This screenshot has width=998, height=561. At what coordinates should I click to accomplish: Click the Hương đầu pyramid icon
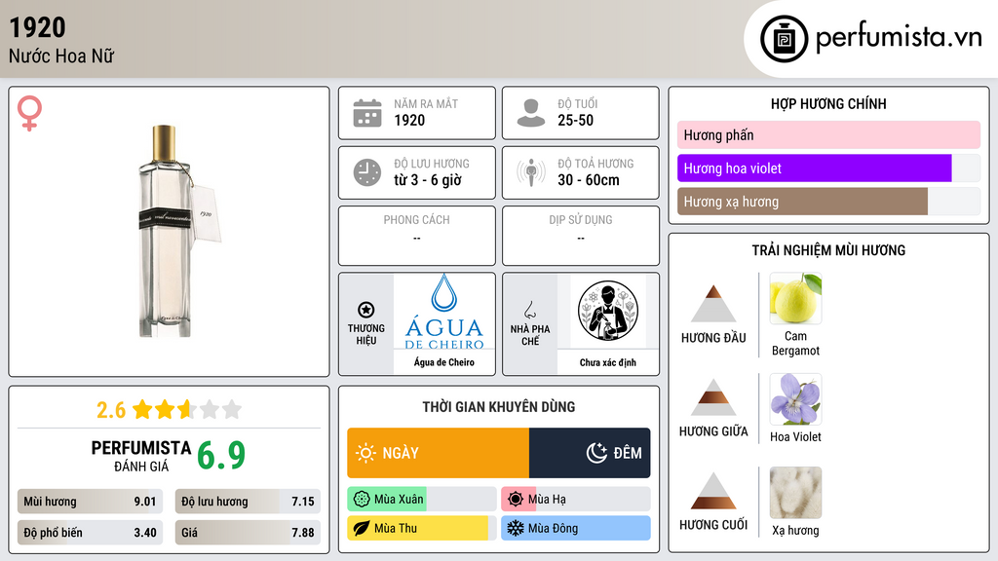[713, 304]
